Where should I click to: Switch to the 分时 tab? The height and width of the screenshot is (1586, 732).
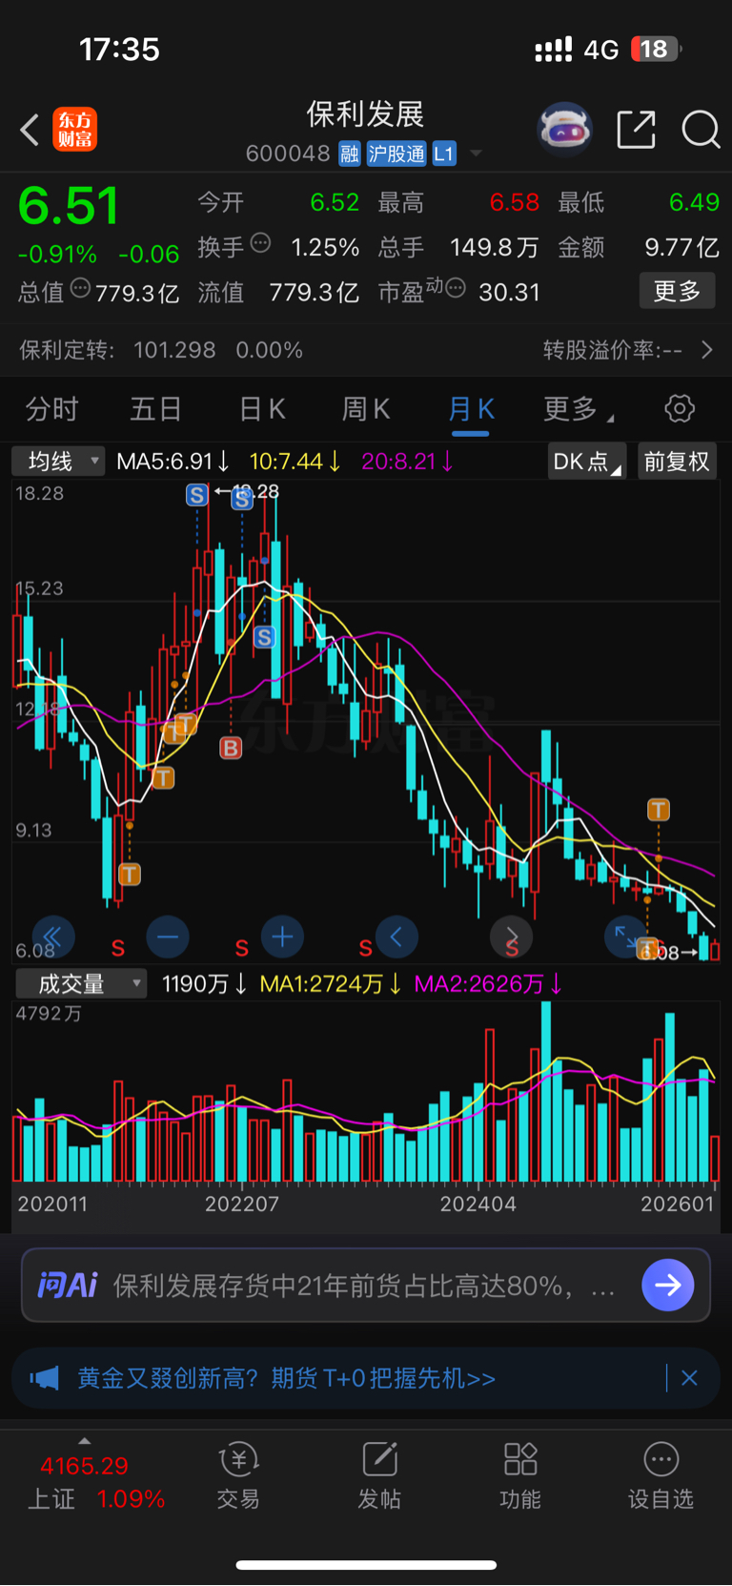pyautogui.click(x=51, y=409)
